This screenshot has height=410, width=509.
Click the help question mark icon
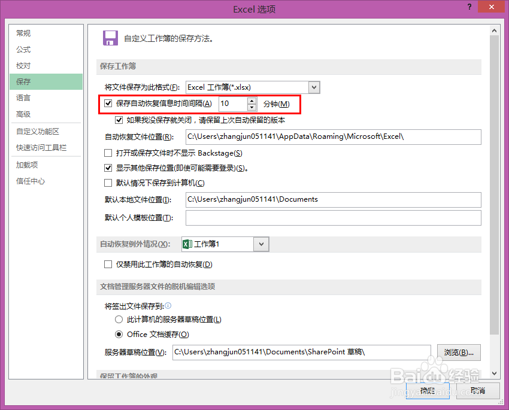click(x=469, y=7)
